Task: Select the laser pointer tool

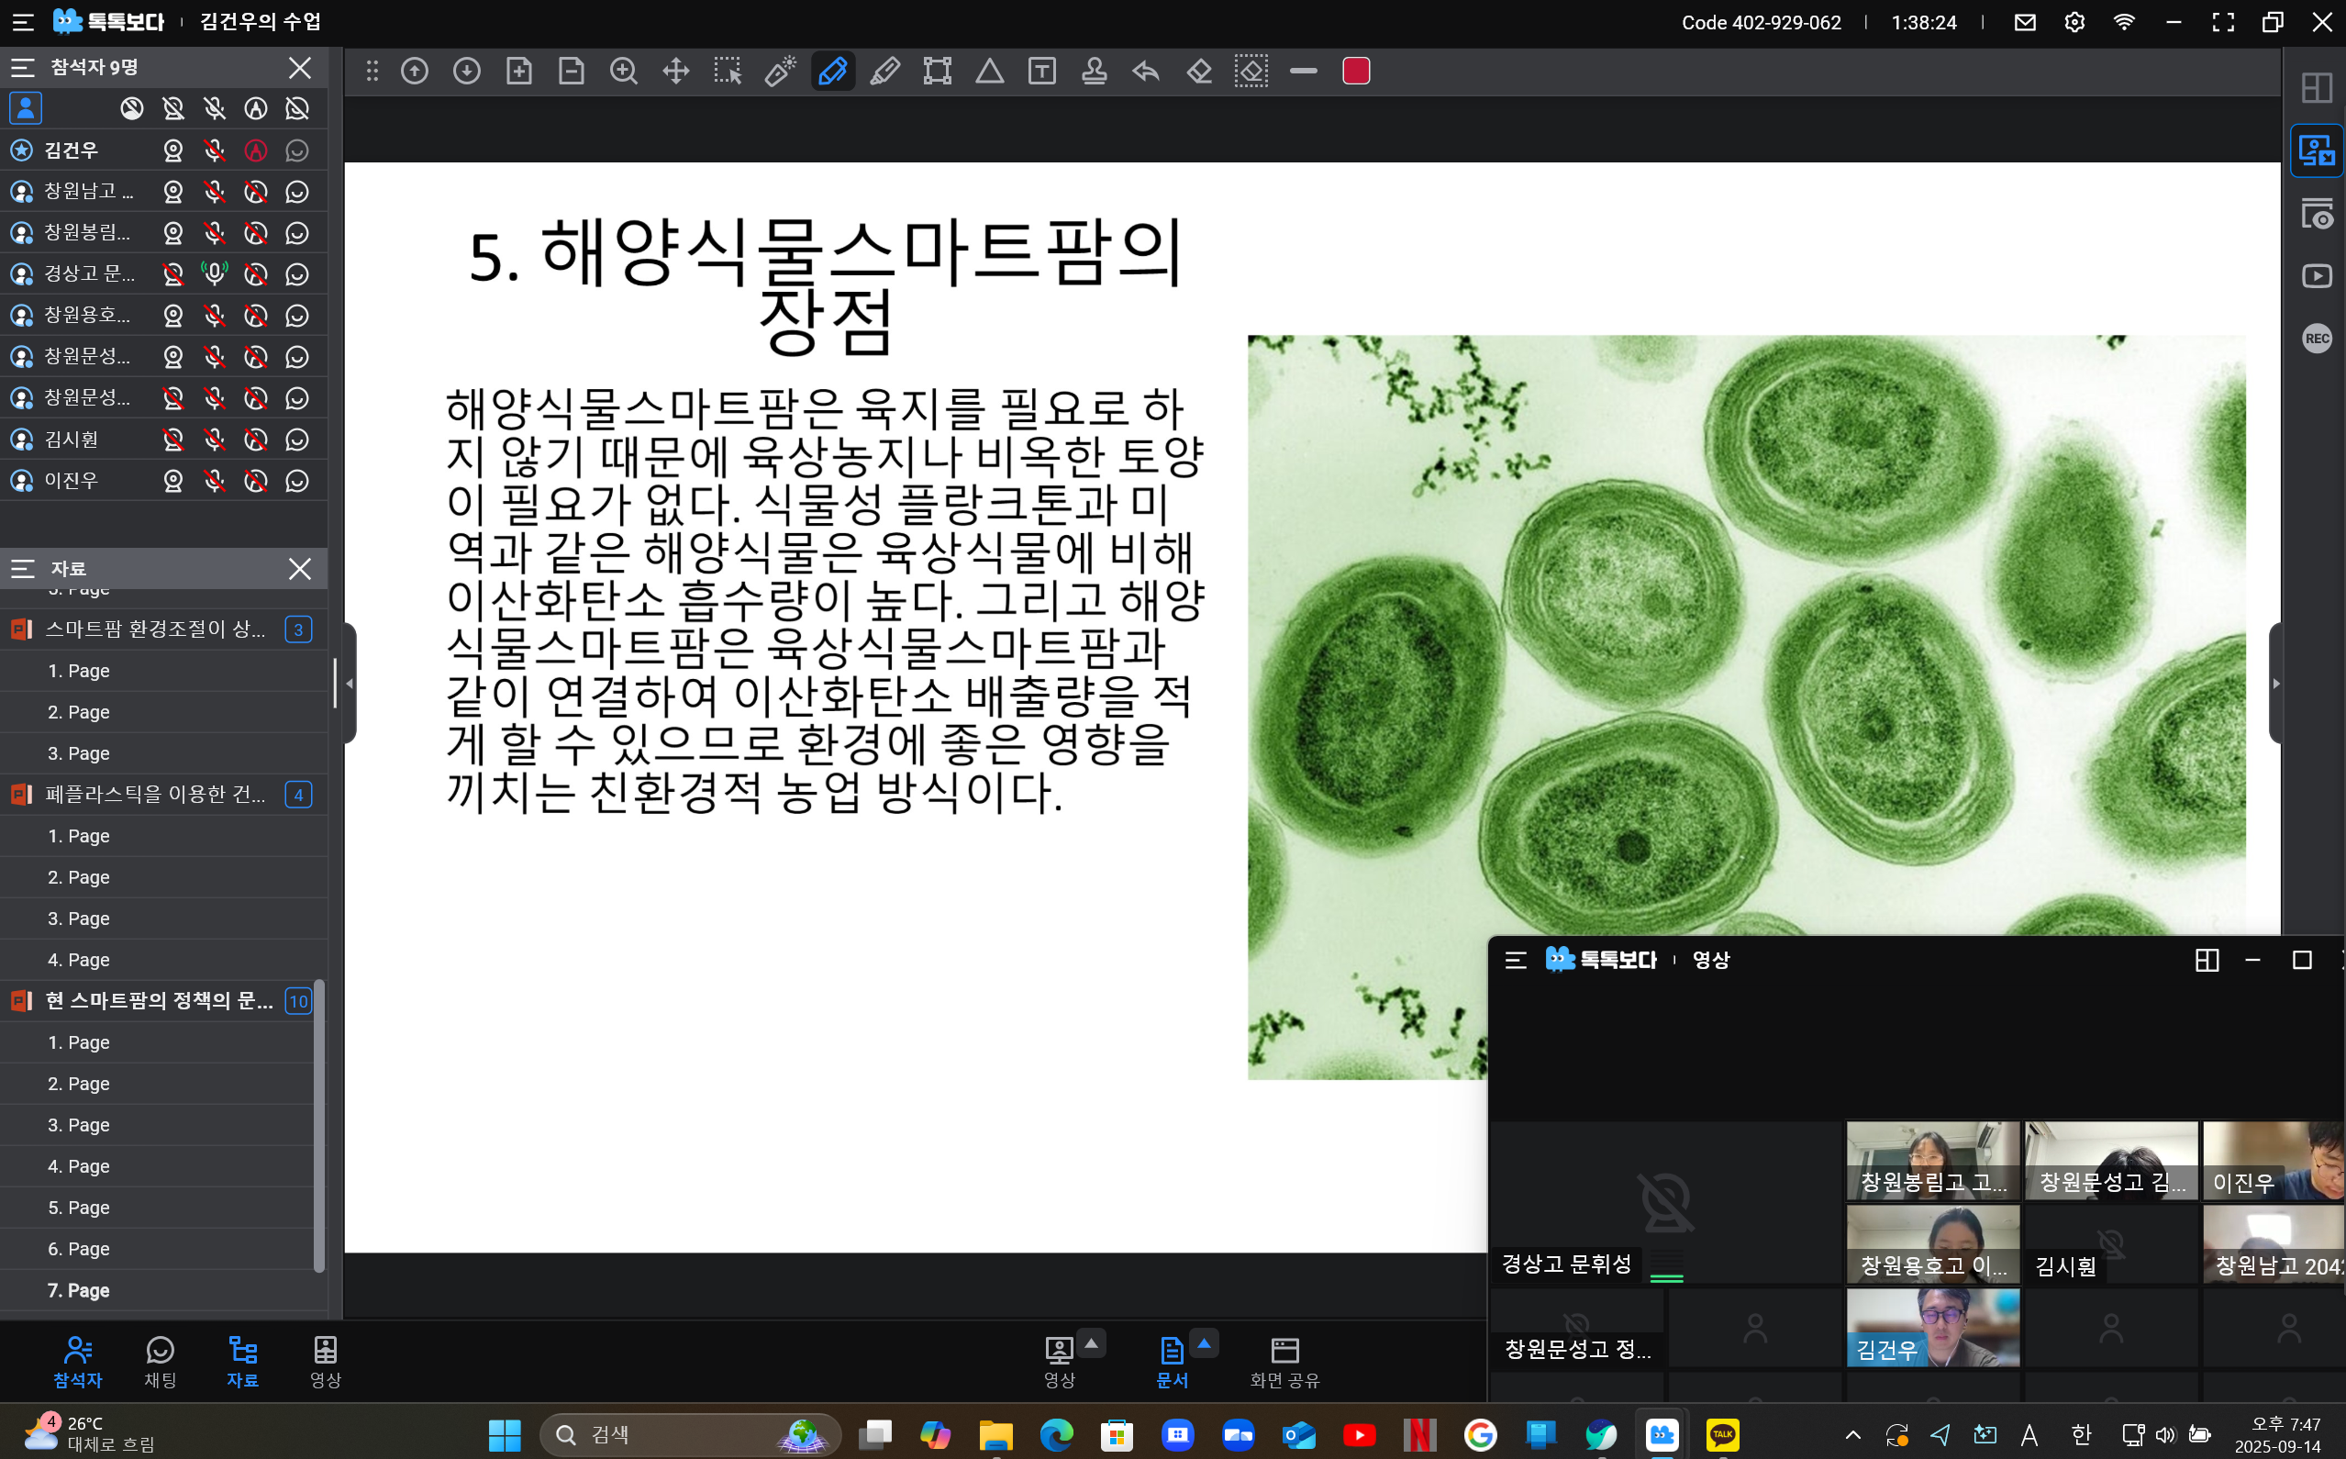Action: tap(780, 72)
